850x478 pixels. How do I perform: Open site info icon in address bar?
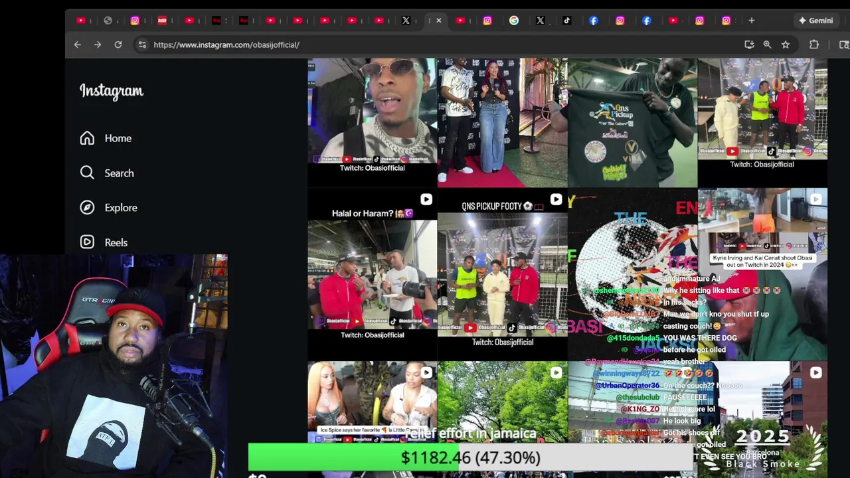(141, 44)
